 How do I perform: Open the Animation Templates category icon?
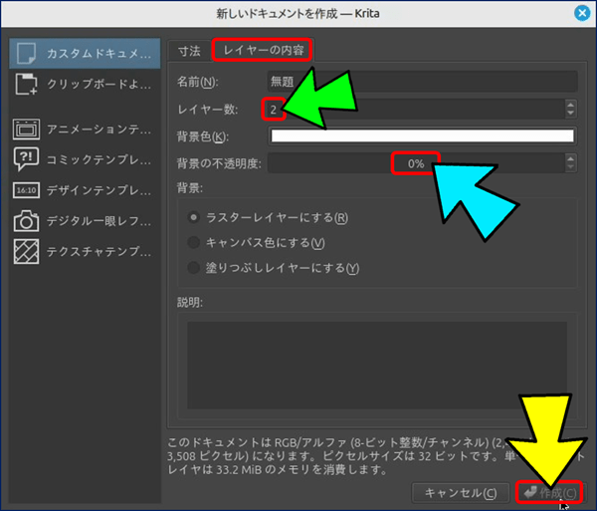tap(27, 127)
